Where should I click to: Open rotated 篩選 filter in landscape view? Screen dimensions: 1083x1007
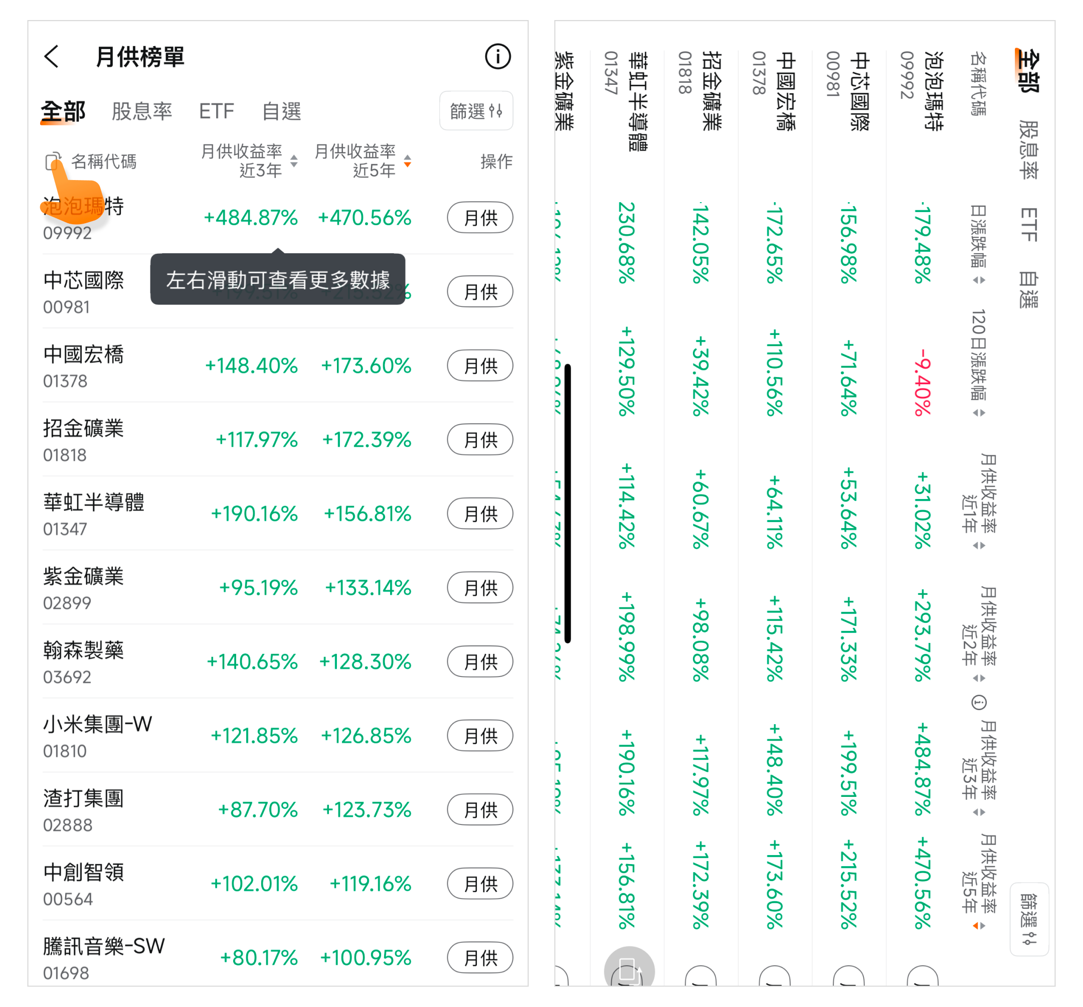[x=1028, y=919]
